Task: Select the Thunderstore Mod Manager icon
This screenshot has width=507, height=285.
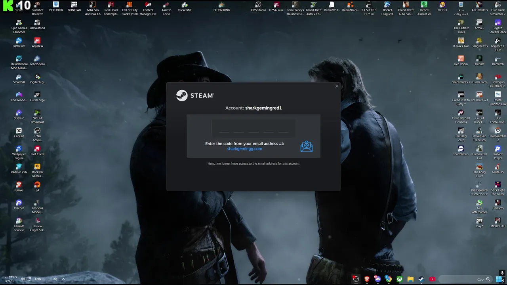Action: tap(19, 62)
